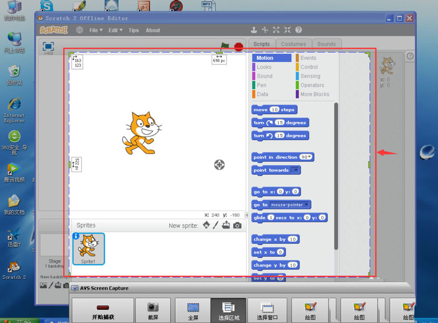Select region capture mode in AVS

[229, 311]
